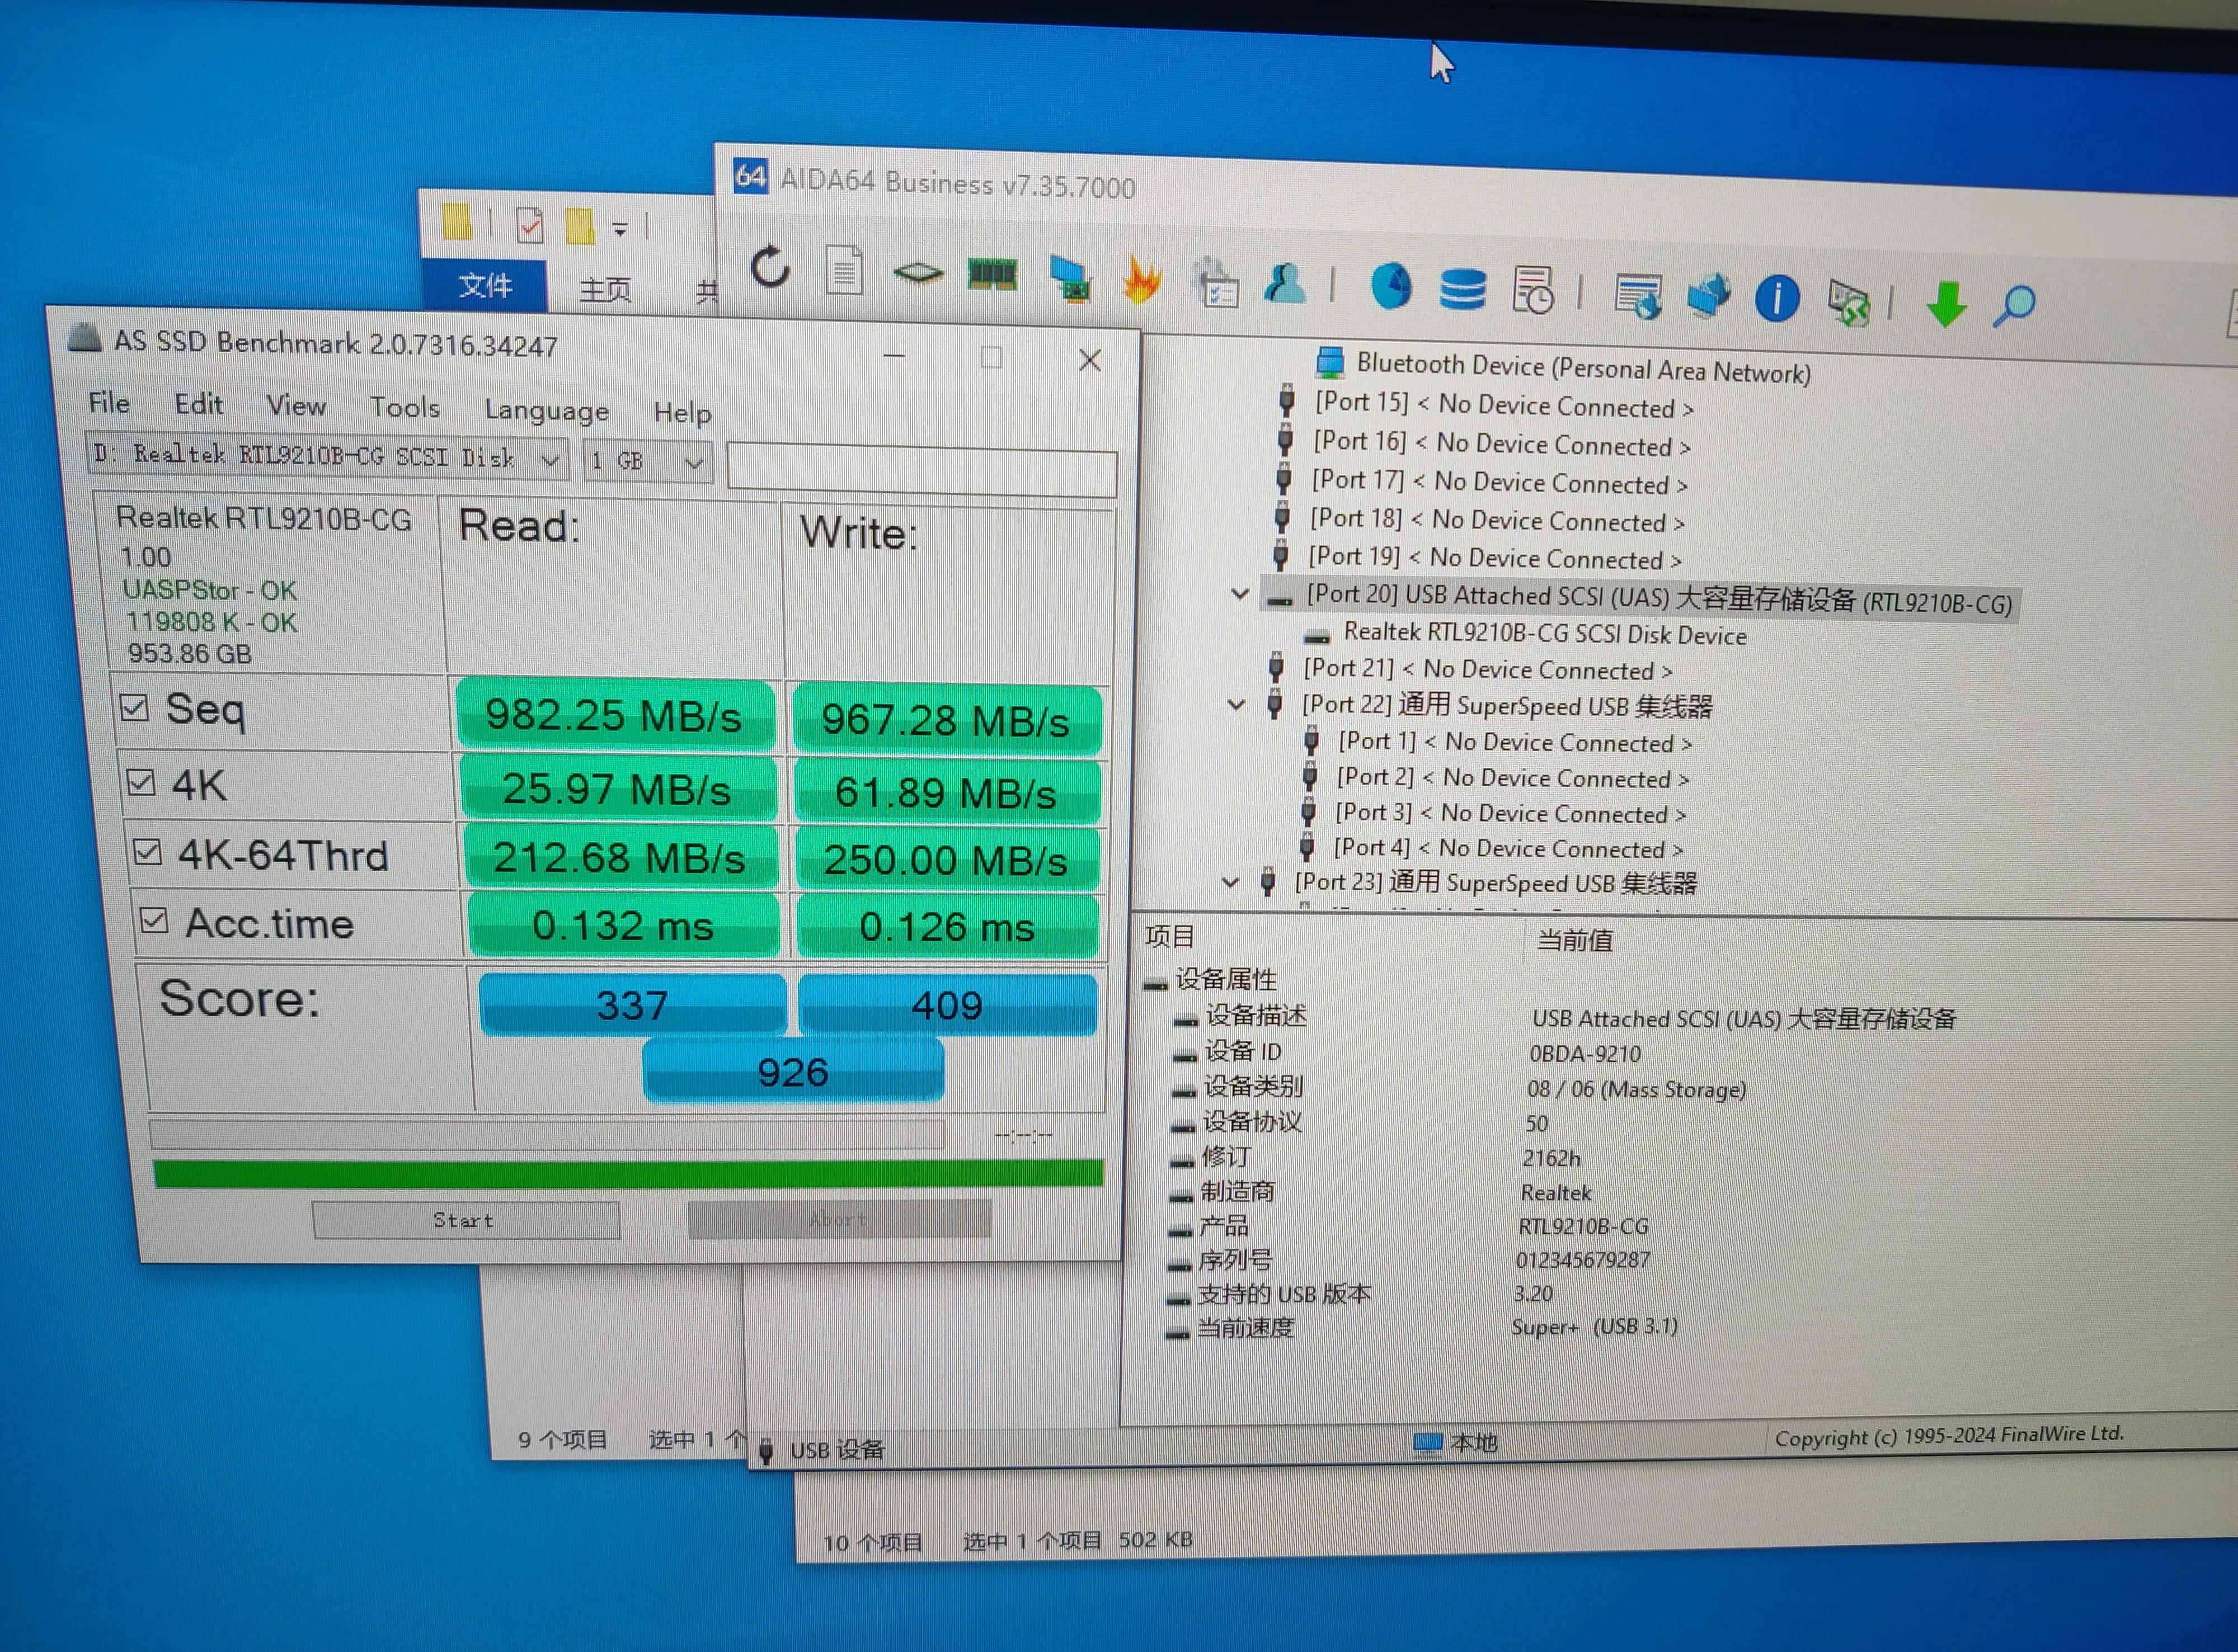Screen dimensions: 2238x1652
Task: Open the AS SSD Tools menu
Action: tap(404, 407)
